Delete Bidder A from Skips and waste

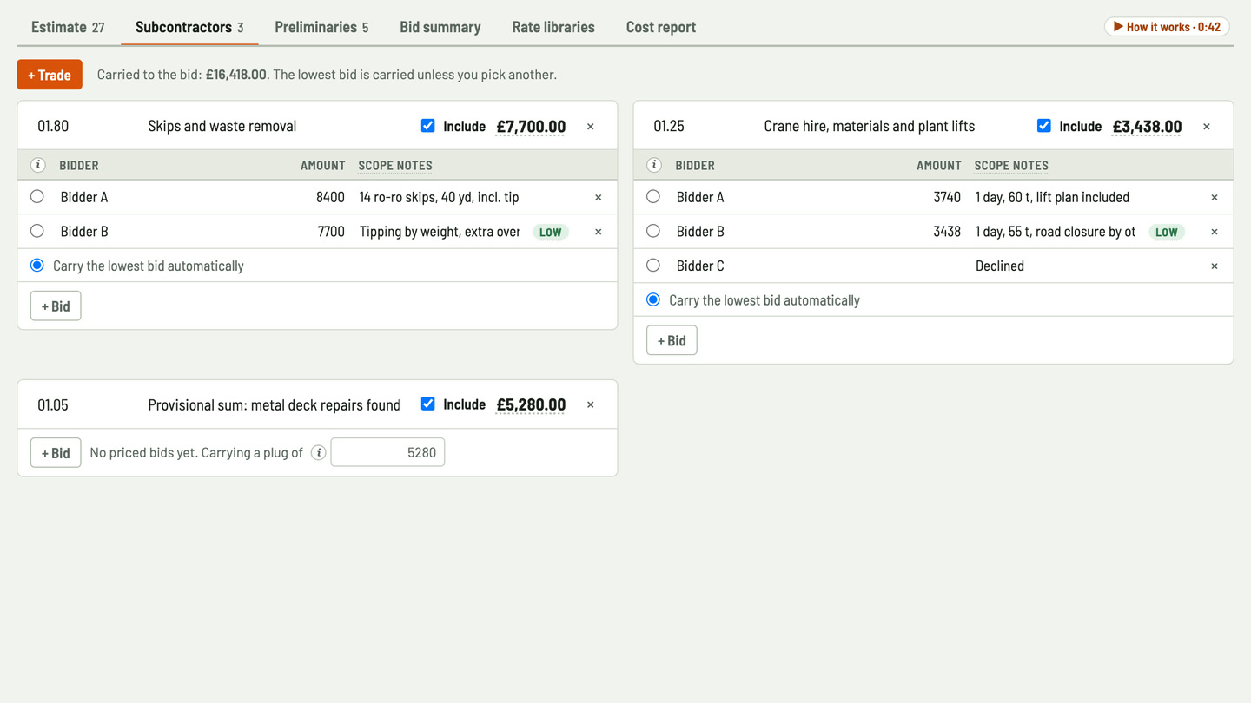598,197
